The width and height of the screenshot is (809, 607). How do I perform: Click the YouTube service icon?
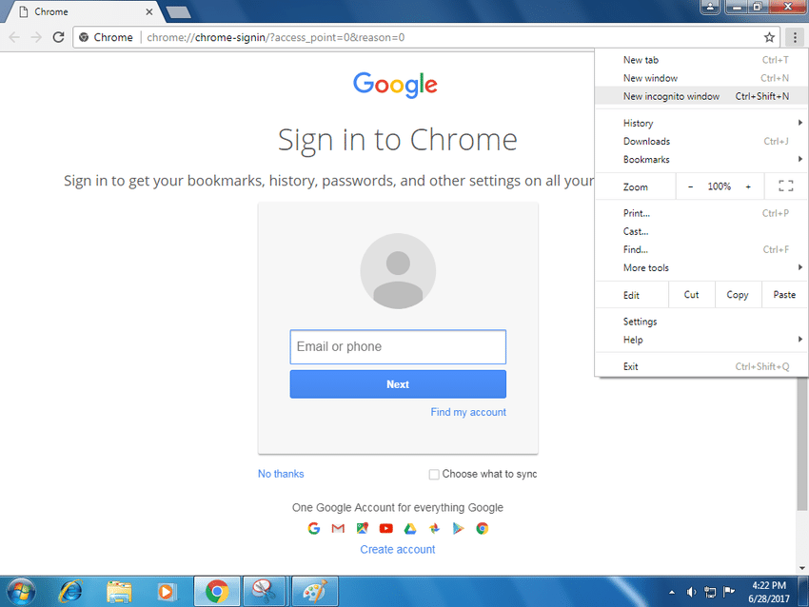click(x=385, y=528)
